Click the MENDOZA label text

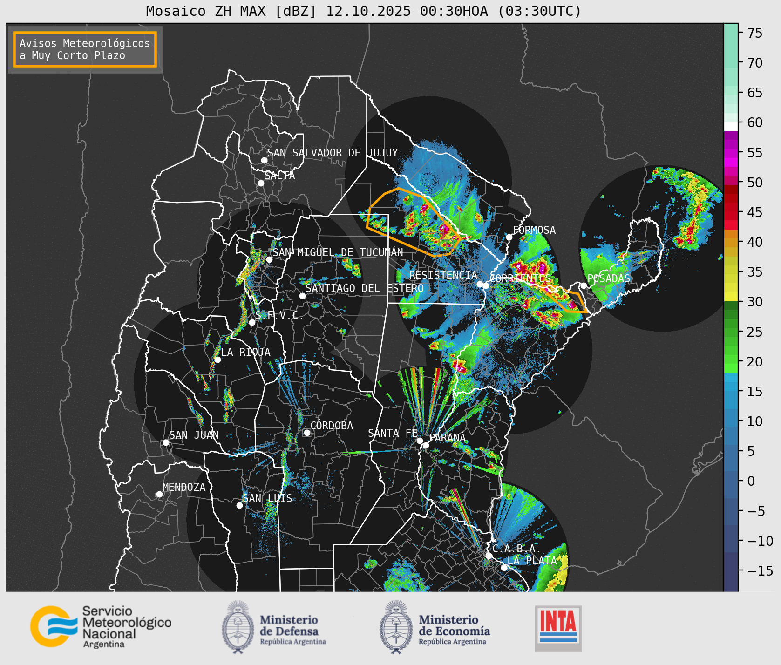pos(184,487)
